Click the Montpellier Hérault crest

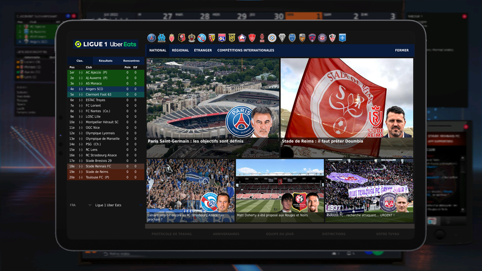coord(272,38)
